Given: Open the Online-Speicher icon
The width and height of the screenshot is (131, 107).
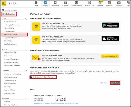Looking at the screenshot, I should [77, 2].
